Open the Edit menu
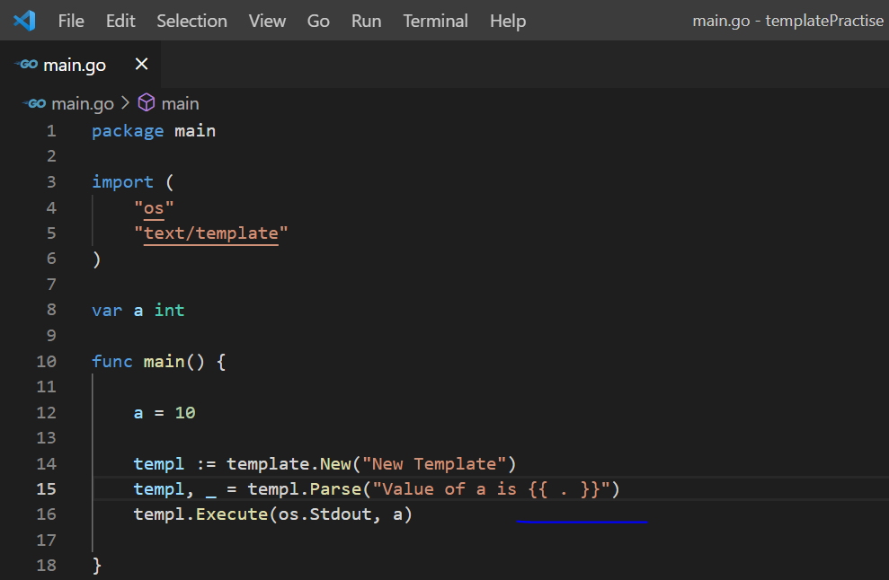The image size is (889, 580). pyautogui.click(x=120, y=21)
